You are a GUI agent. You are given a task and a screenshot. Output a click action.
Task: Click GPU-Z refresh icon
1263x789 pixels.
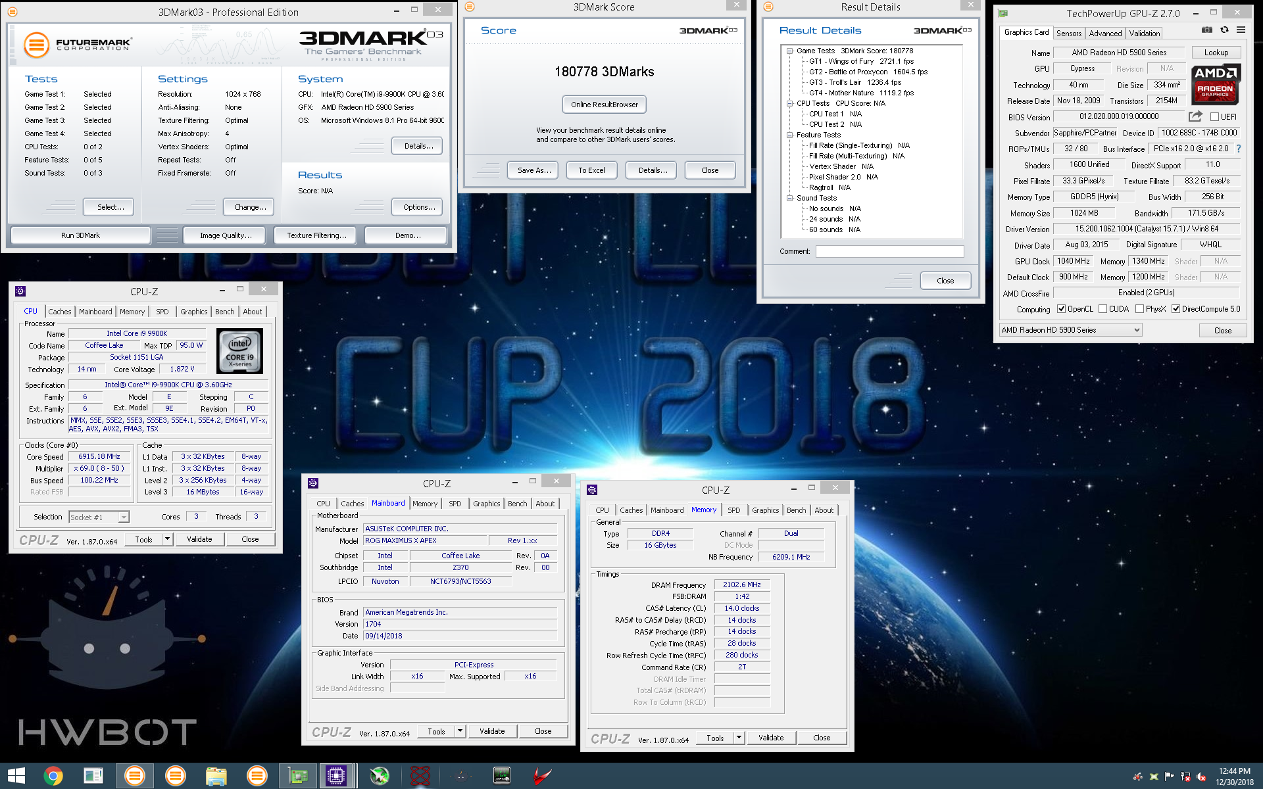tap(1224, 30)
